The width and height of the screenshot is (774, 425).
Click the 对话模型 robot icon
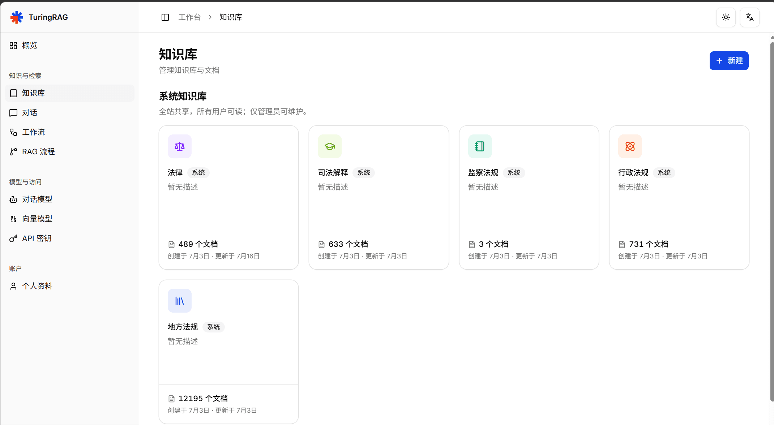tap(13, 199)
